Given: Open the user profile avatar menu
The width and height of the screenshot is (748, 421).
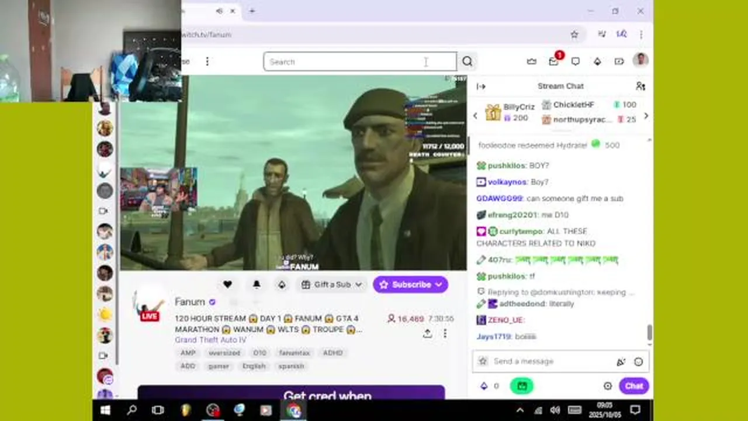Looking at the screenshot, I should point(640,60).
